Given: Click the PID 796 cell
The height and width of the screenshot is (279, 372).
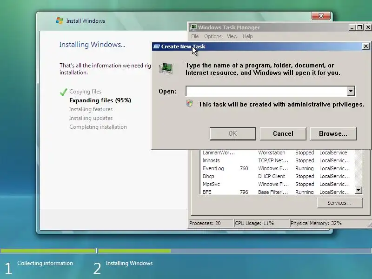Looking at the screenshot, I should [244, 192].
